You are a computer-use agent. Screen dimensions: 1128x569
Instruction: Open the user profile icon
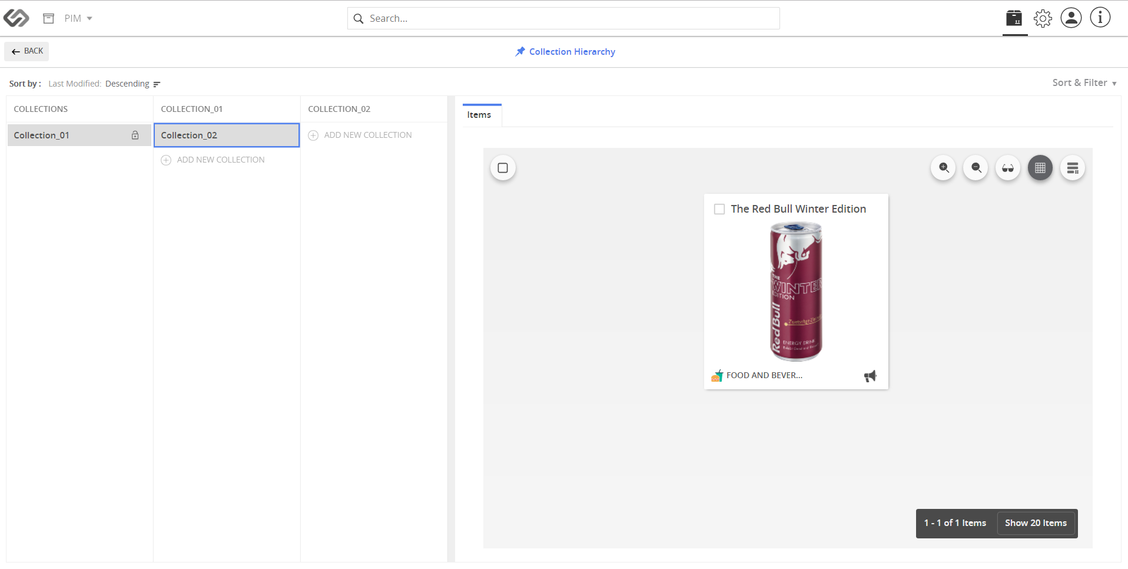1071,18
